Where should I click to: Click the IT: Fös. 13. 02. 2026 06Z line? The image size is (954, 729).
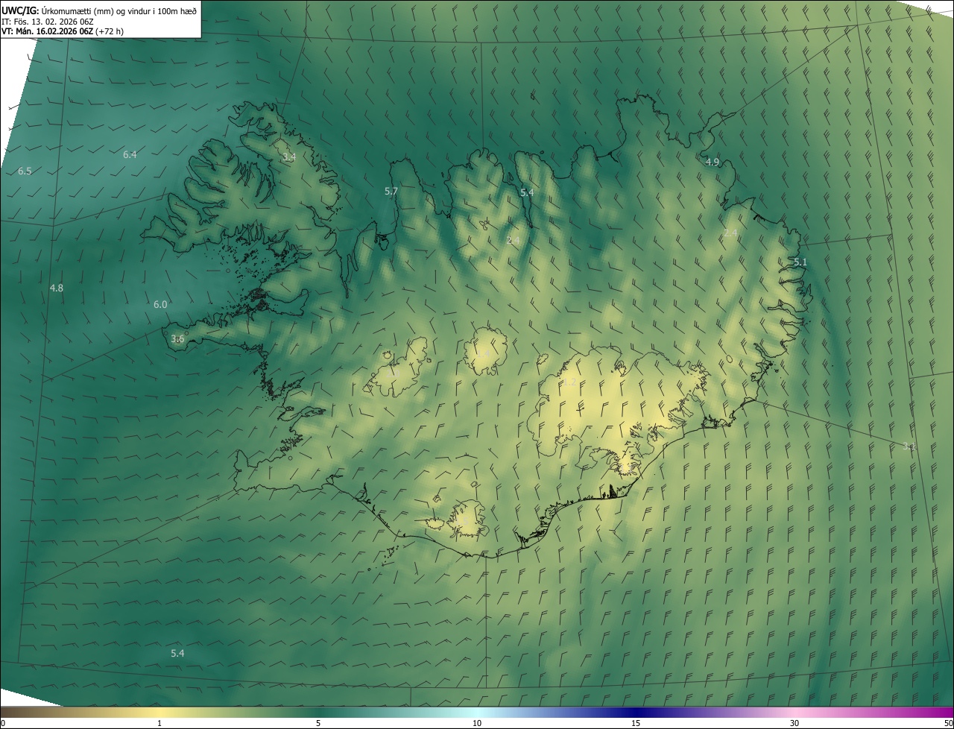(x=48, y=21)
